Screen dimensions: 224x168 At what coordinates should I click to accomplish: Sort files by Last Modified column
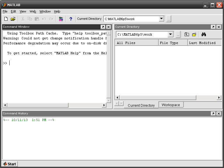click(x=202, y=43)
